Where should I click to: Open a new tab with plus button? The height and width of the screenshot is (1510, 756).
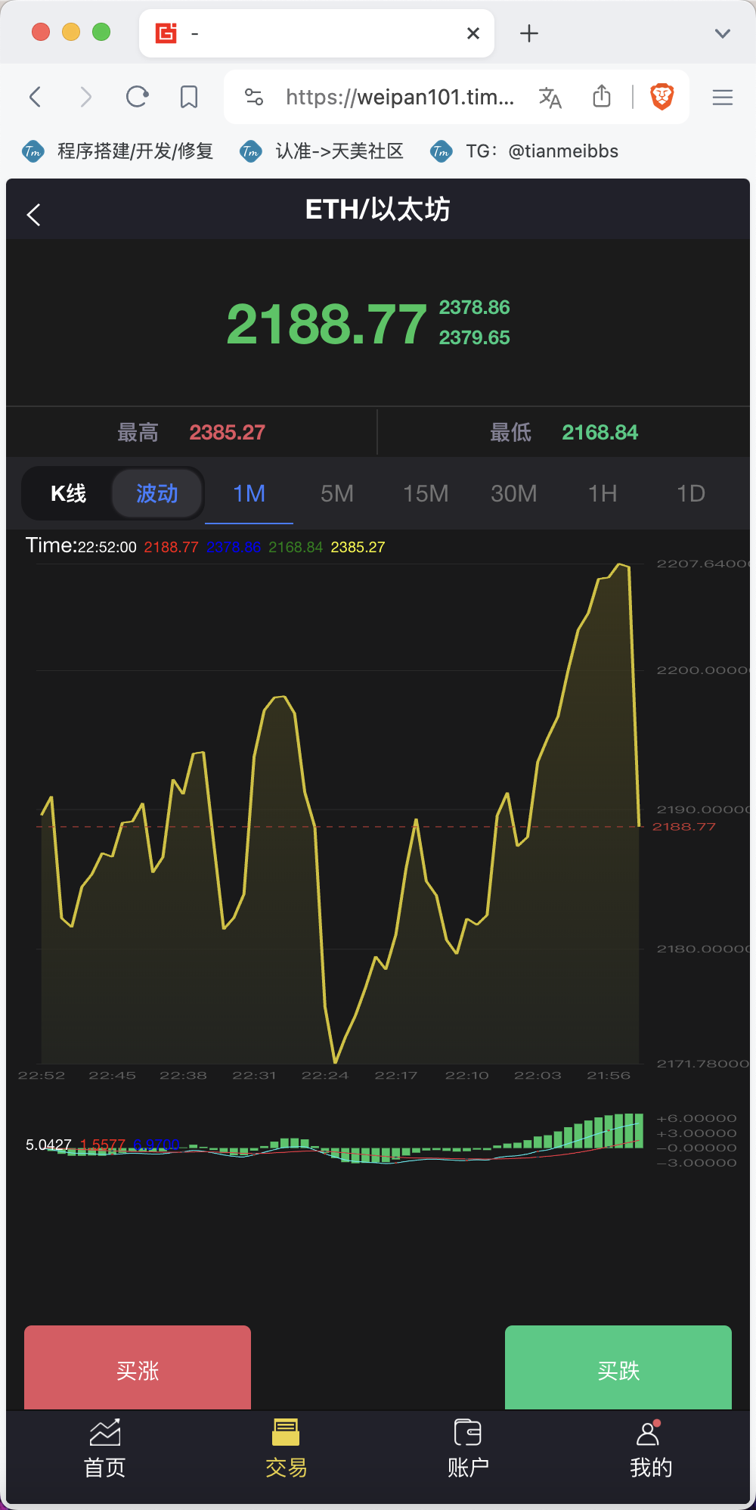[529, 33]
